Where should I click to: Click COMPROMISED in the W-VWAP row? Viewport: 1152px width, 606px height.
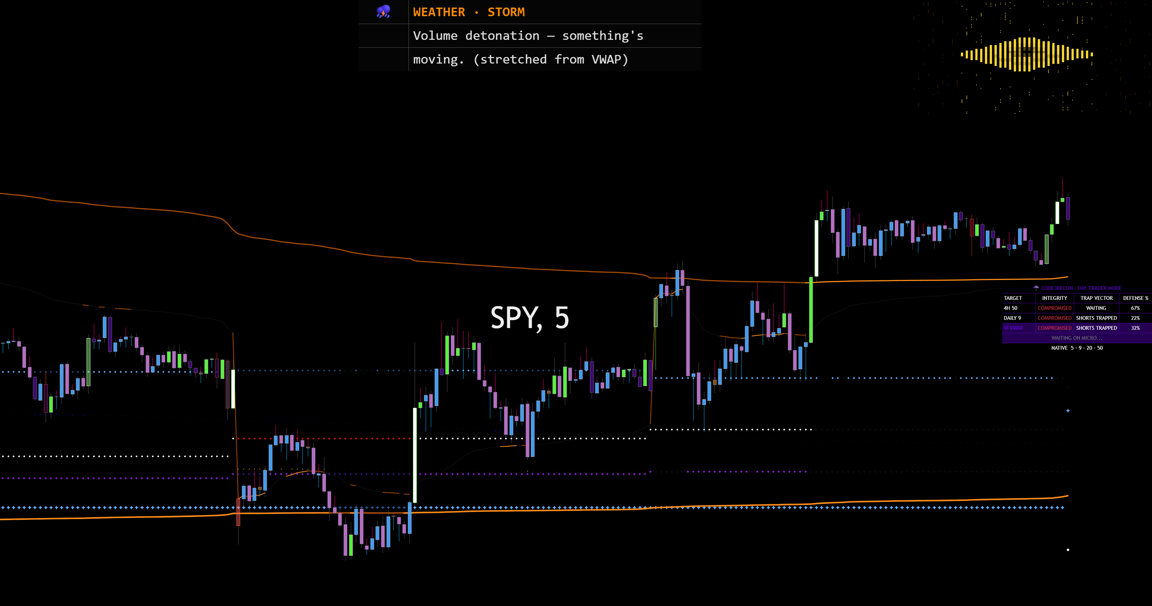(1054, 328)
